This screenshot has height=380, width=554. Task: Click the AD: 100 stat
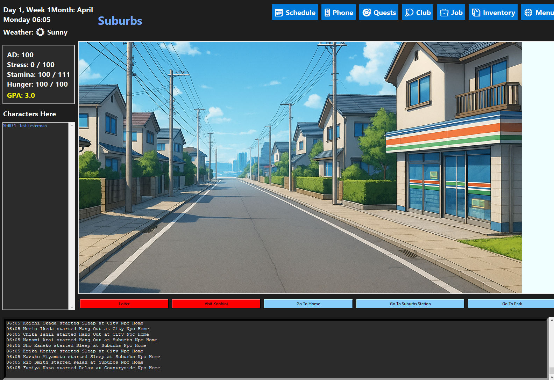[20, 55]
